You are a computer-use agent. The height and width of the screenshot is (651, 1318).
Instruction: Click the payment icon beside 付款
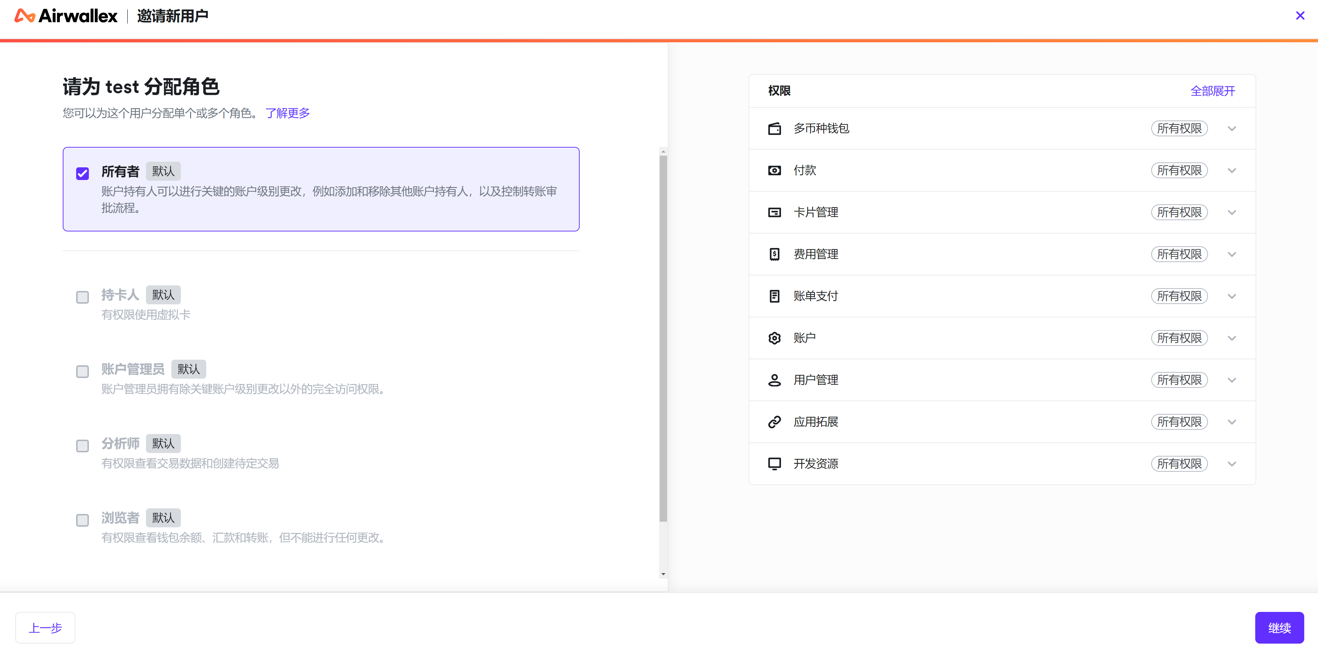click(x=774, y=170)
